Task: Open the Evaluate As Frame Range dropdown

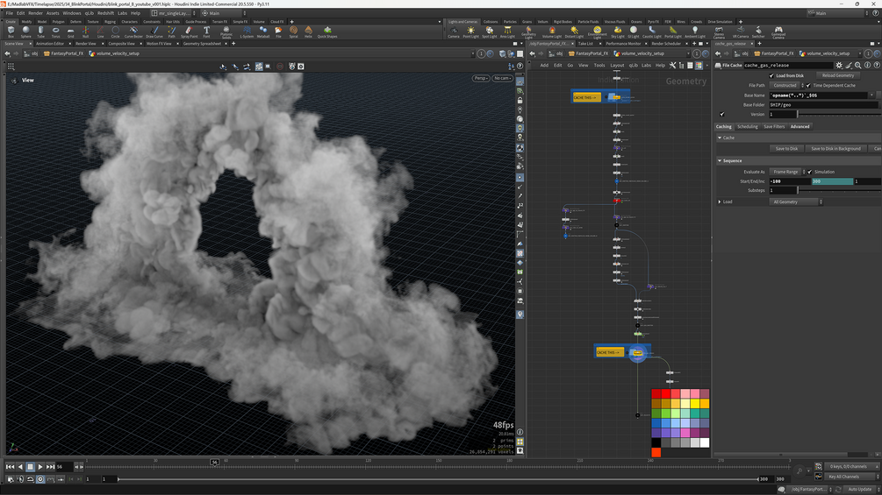Action: 786,172
